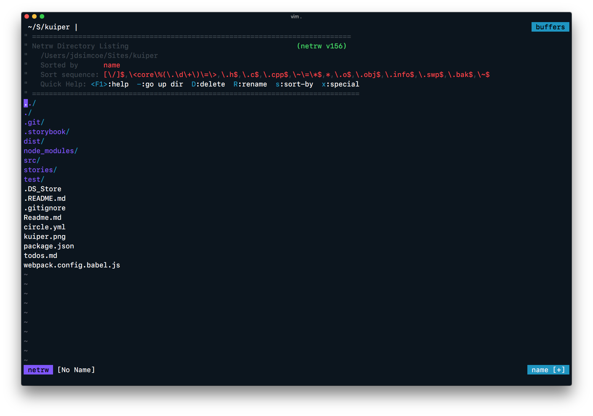
Task: Click the Netrw Directory Listing header
Action: tap(80, 46)
